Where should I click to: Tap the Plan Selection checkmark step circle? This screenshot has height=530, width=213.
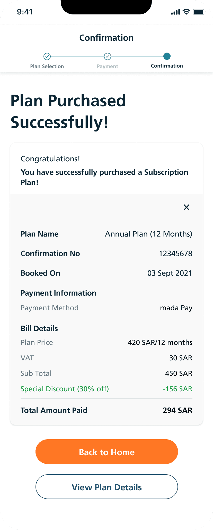pyautogui.click(x=47, y=56)
